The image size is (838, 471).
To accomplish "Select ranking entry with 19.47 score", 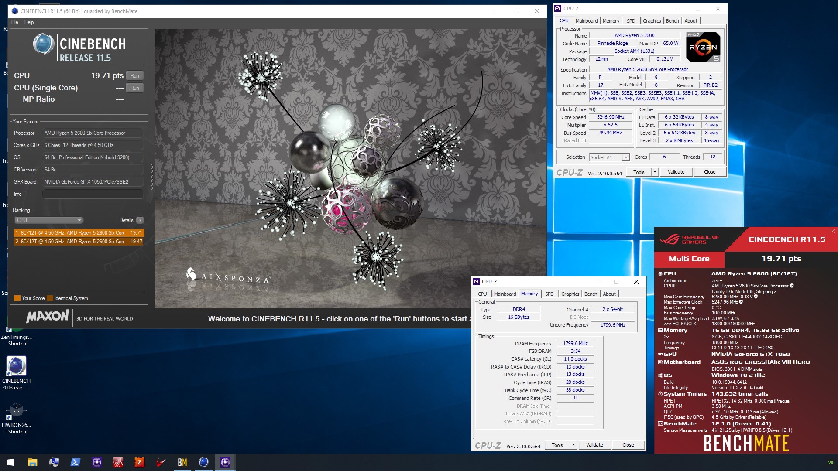I will pos(79,242).
